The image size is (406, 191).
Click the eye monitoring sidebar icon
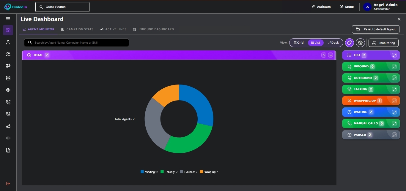[x=8, y=90]
